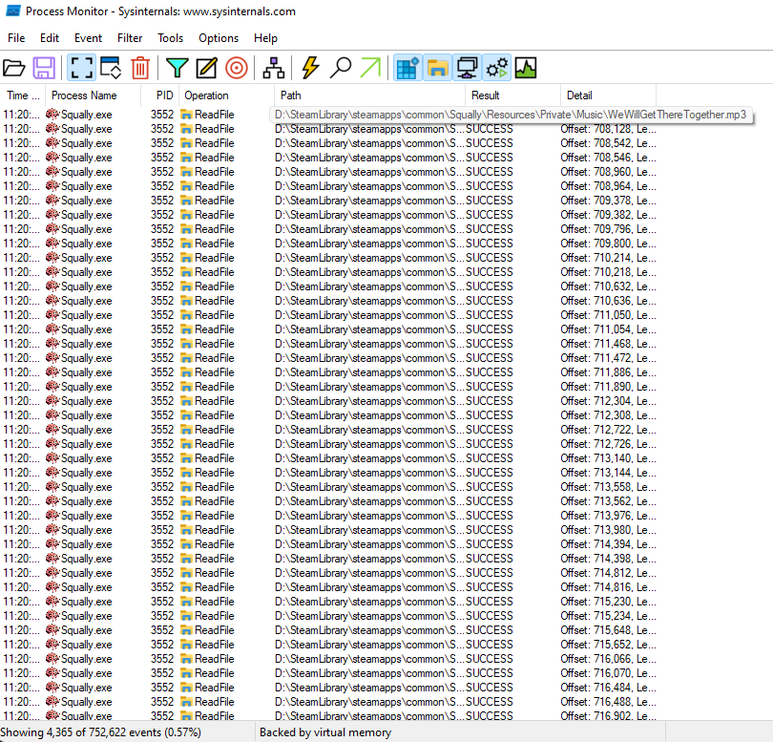Save the capture with floppy disk icon

point(43,68)
